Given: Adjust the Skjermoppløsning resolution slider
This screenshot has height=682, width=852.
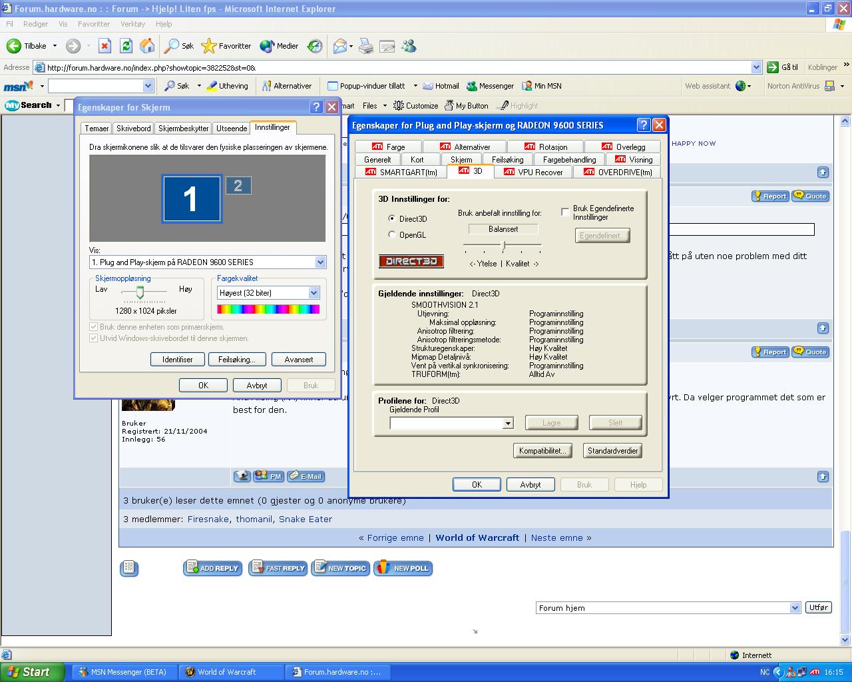Looking at the screenshot, I should pyautogui.click(x=140, y=292).
